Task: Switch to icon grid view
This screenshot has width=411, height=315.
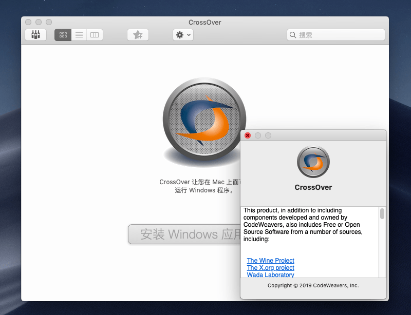Action: click(x=63, y=35)
